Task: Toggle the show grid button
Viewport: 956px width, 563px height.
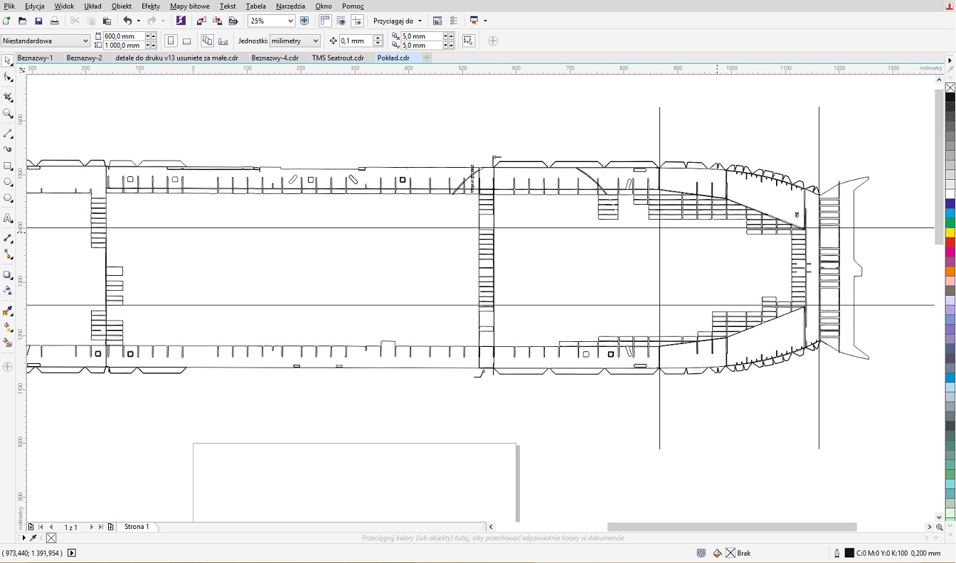Action: [x=341, y=21]
